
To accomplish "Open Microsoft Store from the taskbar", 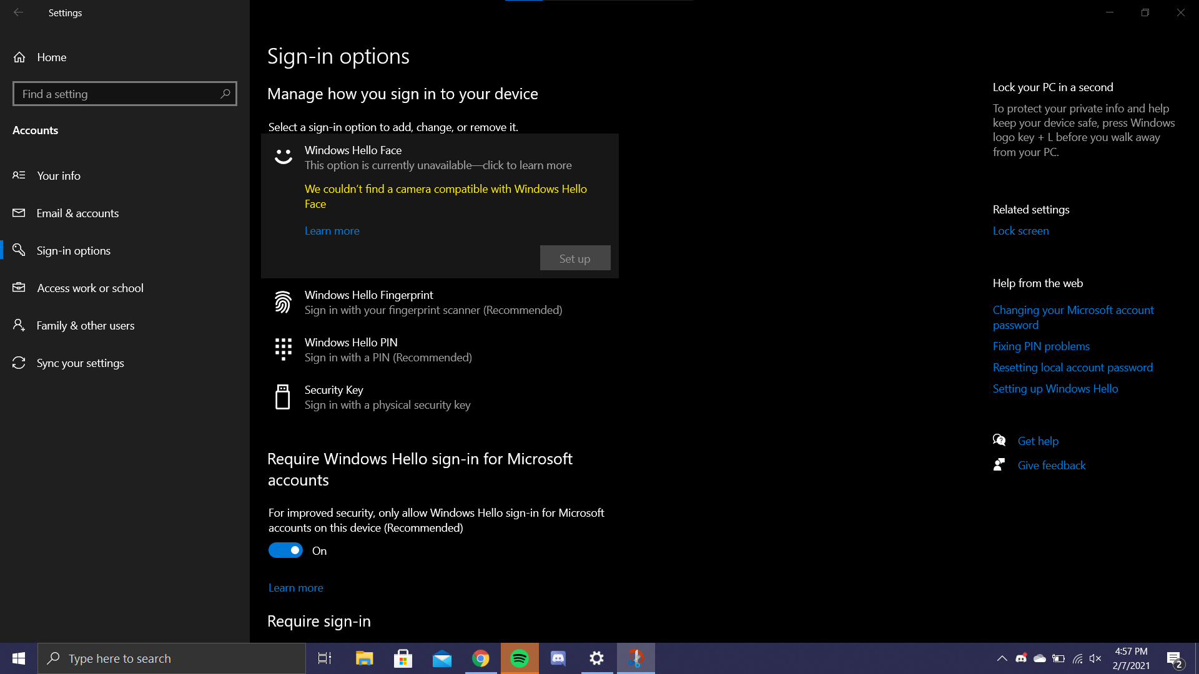I will [403, 658].
